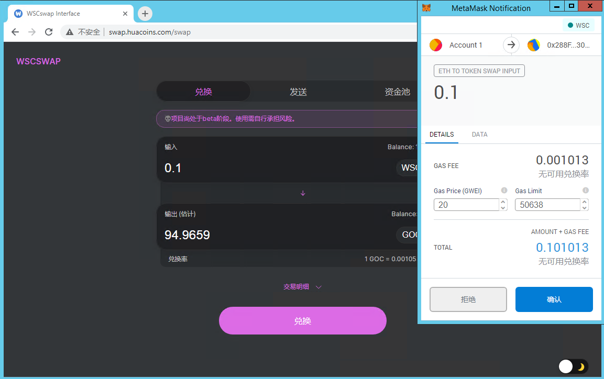
Task: Click the WSC network indicator
Action: pos(578,26)
